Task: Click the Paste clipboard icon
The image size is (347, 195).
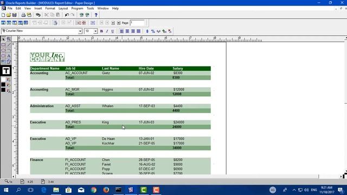Action: [x=58, y=15]
